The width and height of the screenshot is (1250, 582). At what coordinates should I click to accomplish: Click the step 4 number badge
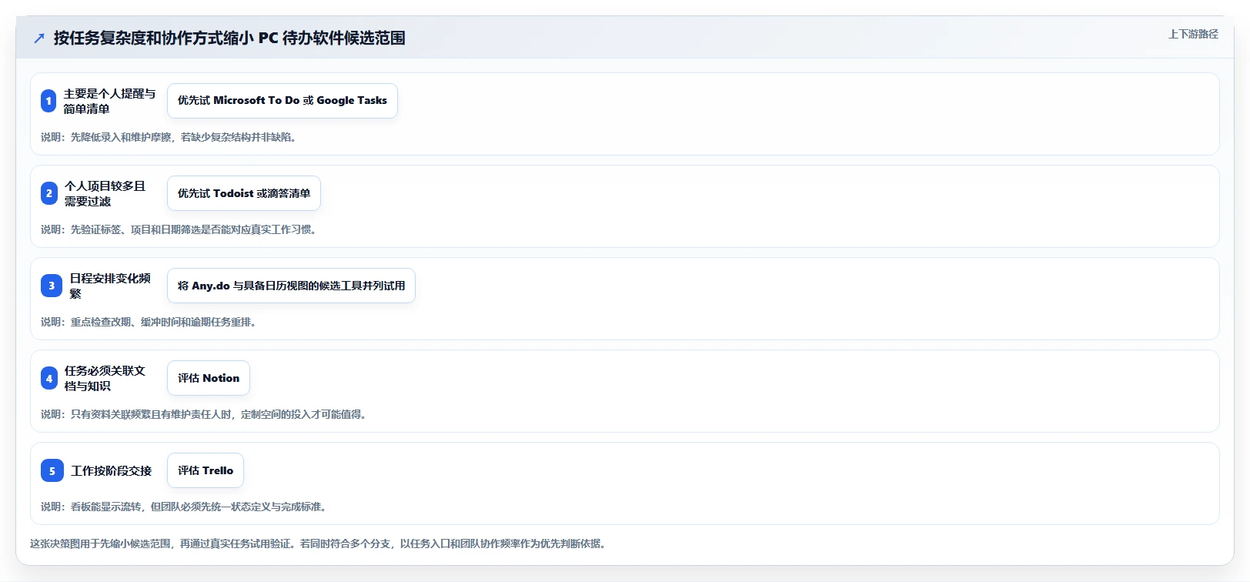49,378
